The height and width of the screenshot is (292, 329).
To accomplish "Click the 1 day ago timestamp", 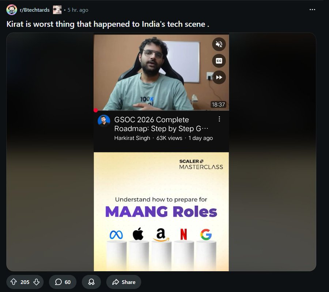I will (201, 138).
